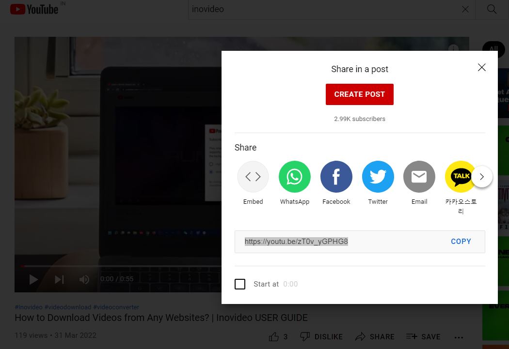Show more share options with the right arrow
This screenshot has width=509, height=349.
(482, 177)
